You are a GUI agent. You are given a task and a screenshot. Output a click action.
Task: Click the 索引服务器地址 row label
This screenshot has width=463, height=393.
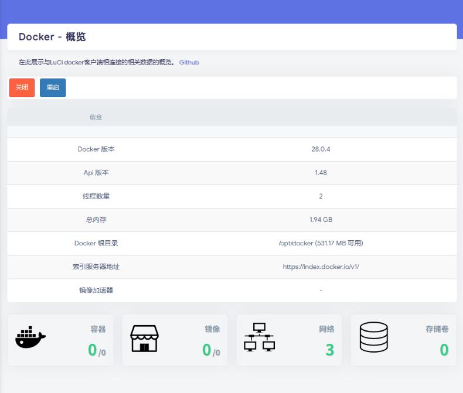pyautogui.click(x=96, y=266)
